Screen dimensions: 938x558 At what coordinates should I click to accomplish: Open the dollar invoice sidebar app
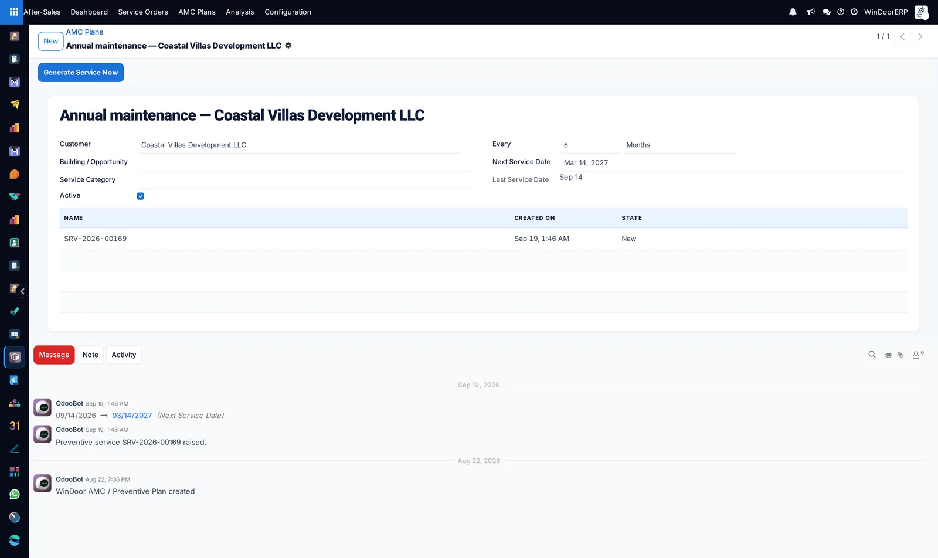point(15,380)
